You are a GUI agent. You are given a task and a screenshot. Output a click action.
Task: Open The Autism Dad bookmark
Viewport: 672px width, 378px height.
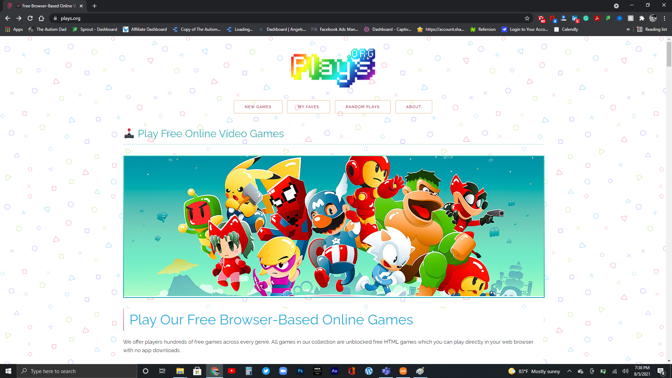47,29
